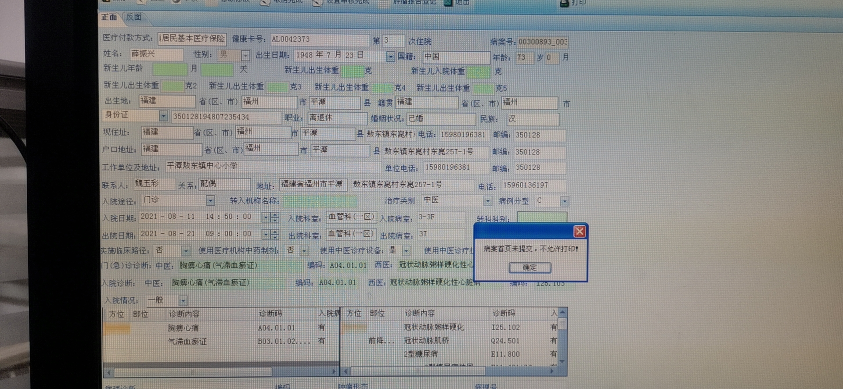Image resolution: width=843 pixels, height=389 pixels.
Task: Select the 冠状动脉粥样硬化 diagnosis row
Action: (x=450, y=327)
